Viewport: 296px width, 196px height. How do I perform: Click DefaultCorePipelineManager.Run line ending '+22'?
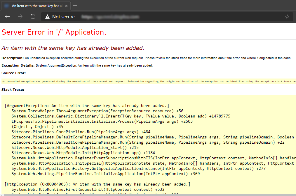click(148, 142)
